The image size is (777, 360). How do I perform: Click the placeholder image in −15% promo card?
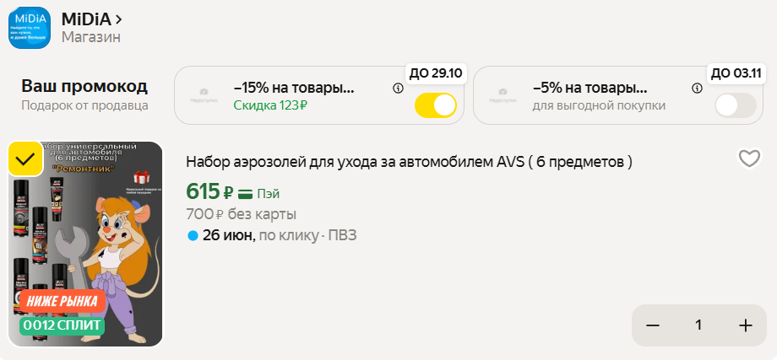(204, 95)
